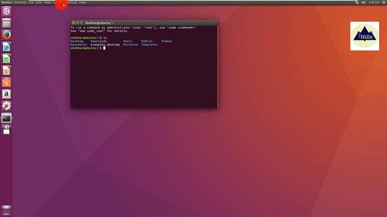Viewport: 387px width, 217px height.
Task: Click the 'Templates' entry in ls output
Action: [x=149, y=45]
